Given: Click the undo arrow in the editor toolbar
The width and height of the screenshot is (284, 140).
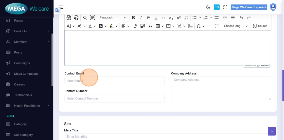Looking at the screenshot, I should click(241, 18).
